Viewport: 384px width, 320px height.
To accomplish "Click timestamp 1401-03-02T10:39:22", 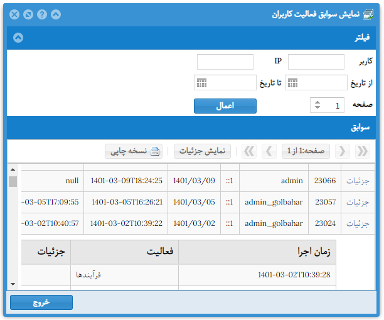I will tap(126, 223).
